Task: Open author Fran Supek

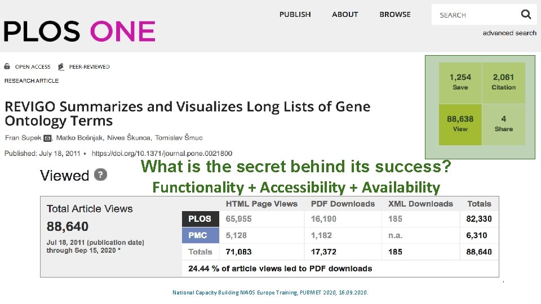Action: tap(23, 138)
